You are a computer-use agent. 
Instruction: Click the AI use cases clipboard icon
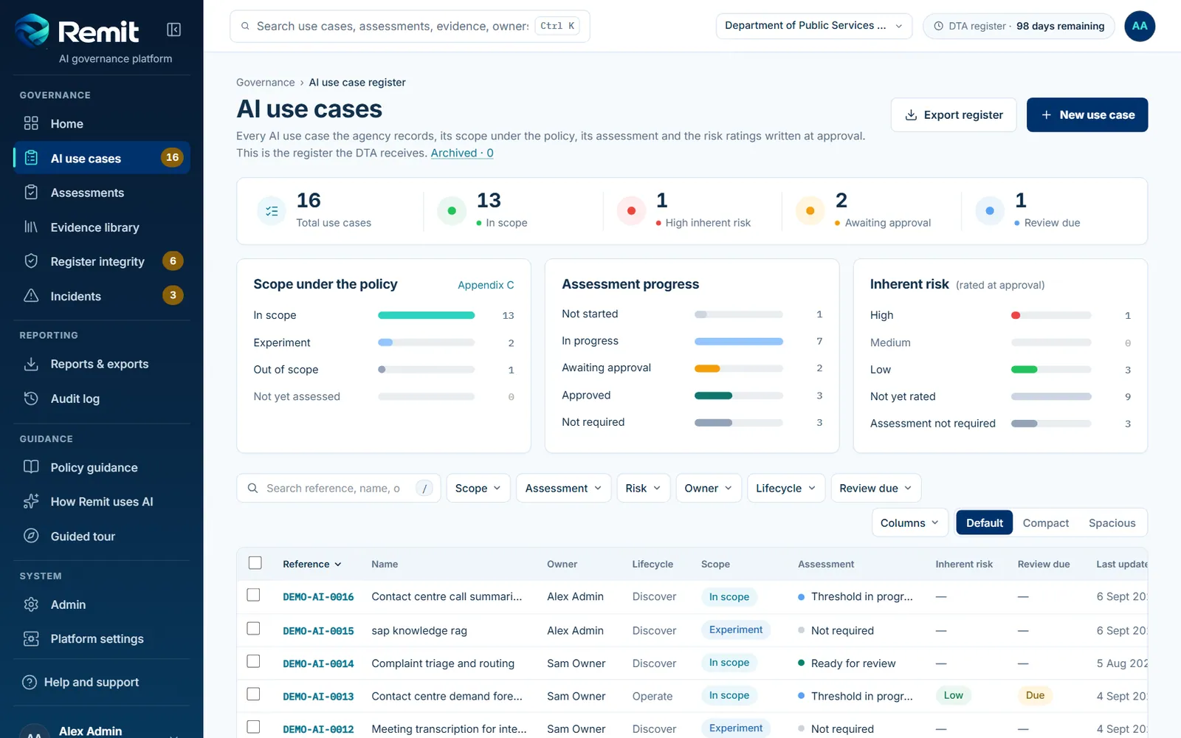[31, 158]
